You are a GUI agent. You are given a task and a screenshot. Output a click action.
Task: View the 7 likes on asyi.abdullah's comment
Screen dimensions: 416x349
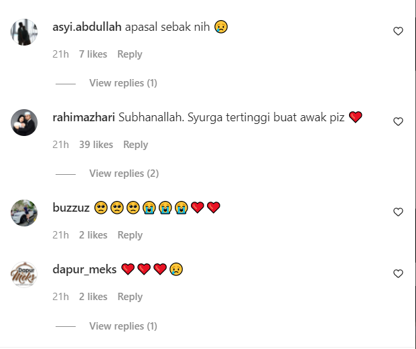pyautogui.click(x=93, y=54)
